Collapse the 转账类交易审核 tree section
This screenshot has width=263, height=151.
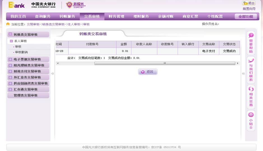tap(10, 34)
